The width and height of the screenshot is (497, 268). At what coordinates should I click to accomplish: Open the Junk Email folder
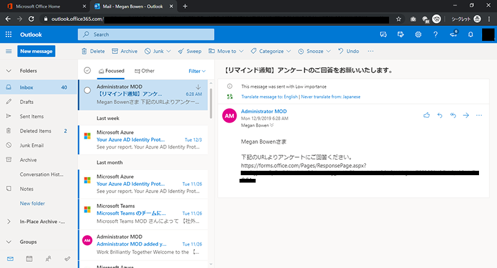(38, 145)
